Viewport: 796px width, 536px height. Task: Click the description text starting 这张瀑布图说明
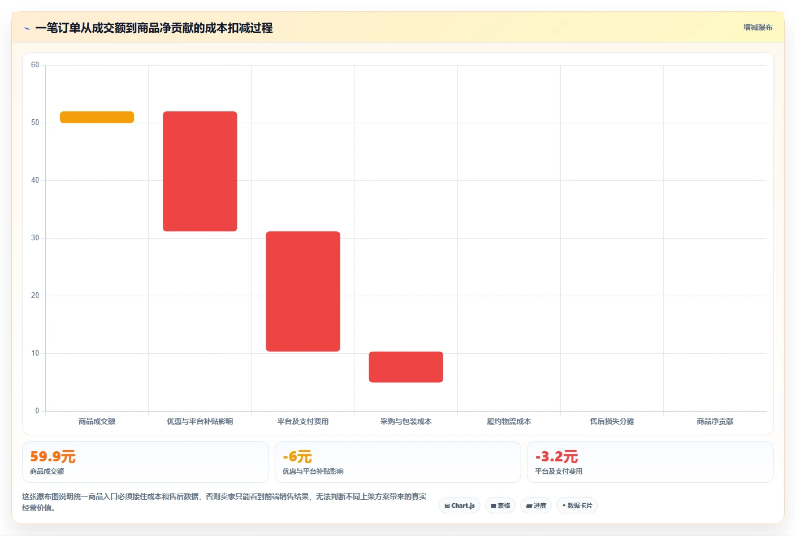(x=224, y=502)
